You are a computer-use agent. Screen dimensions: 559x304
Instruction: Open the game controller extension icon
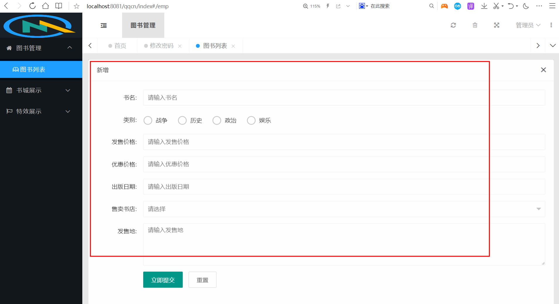444,6
